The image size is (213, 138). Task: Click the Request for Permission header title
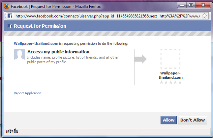(40, 26)
